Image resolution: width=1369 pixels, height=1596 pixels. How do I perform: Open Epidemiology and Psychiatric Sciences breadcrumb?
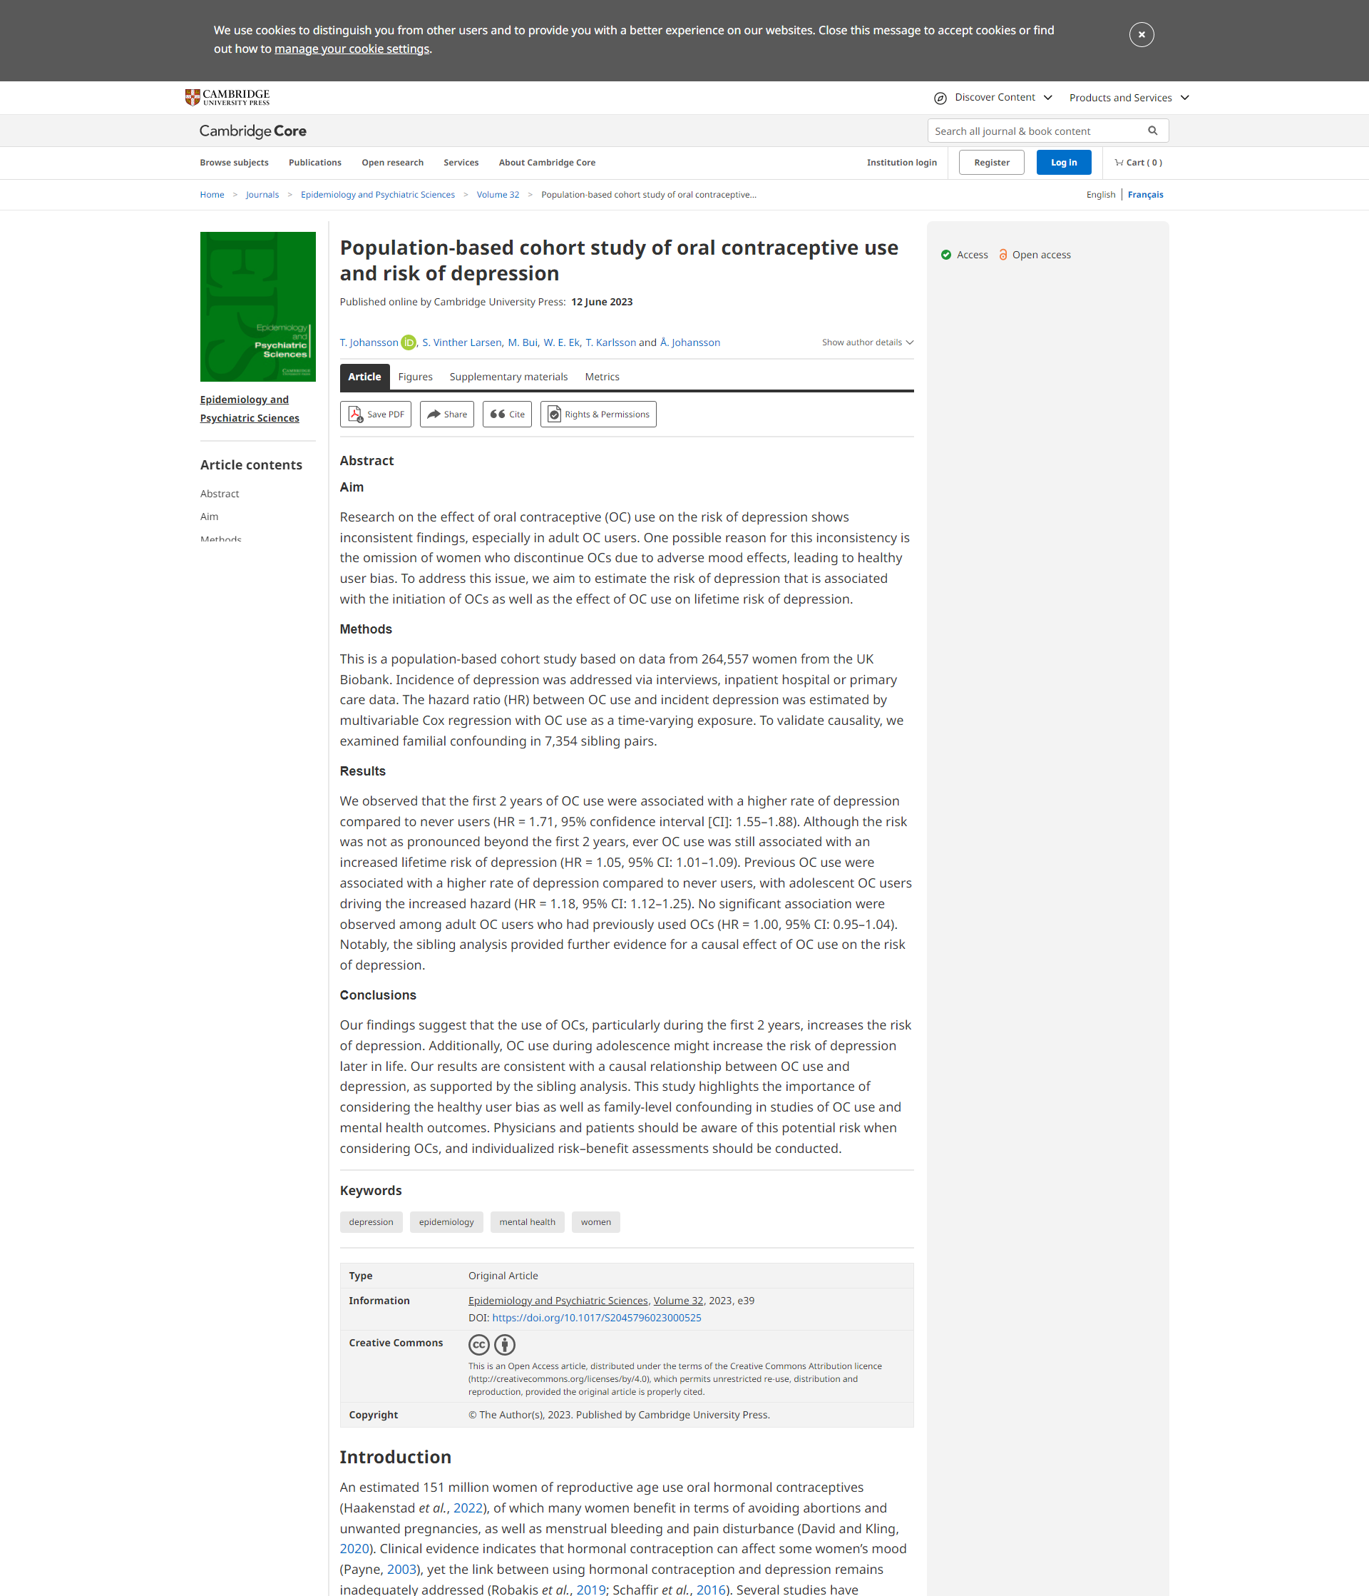tap(377, 195)
